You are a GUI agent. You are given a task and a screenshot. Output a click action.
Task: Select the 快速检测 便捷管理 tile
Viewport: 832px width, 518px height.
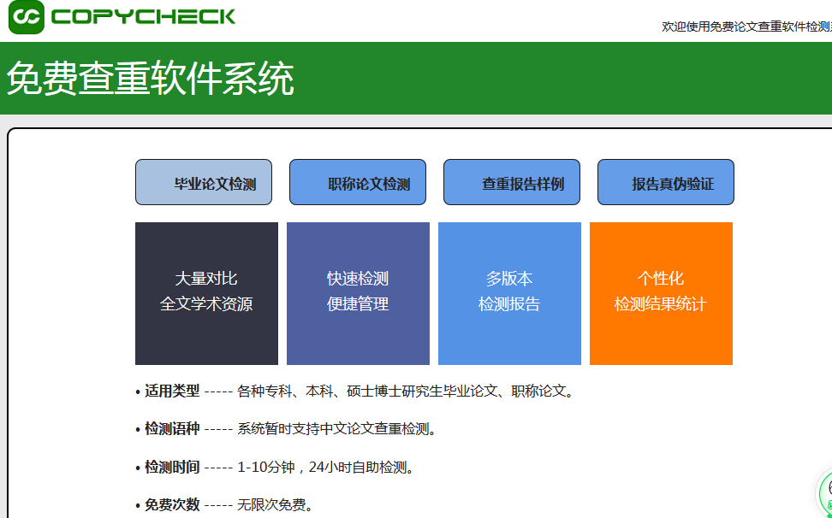(x=358, y=293)
